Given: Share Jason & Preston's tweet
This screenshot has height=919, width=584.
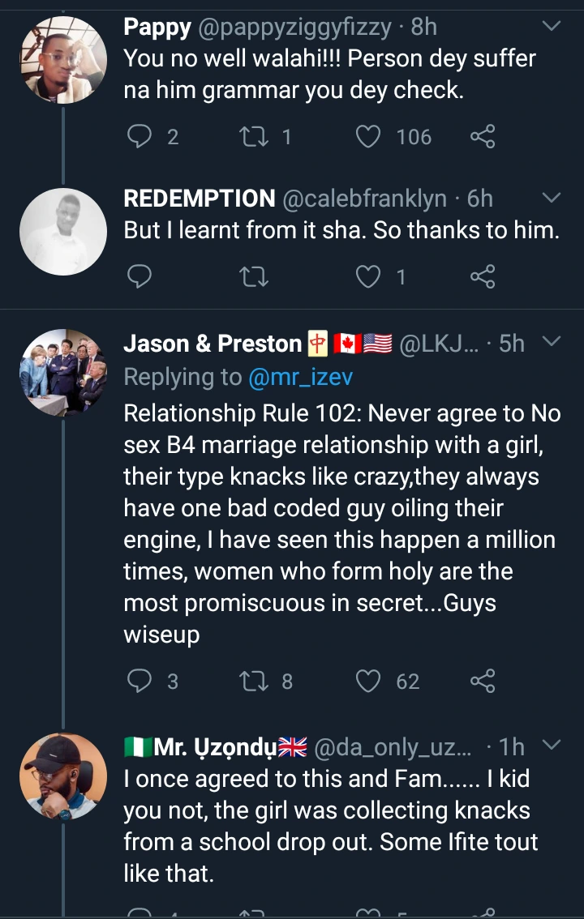Looking at the screenshot, I should [483, 681].
